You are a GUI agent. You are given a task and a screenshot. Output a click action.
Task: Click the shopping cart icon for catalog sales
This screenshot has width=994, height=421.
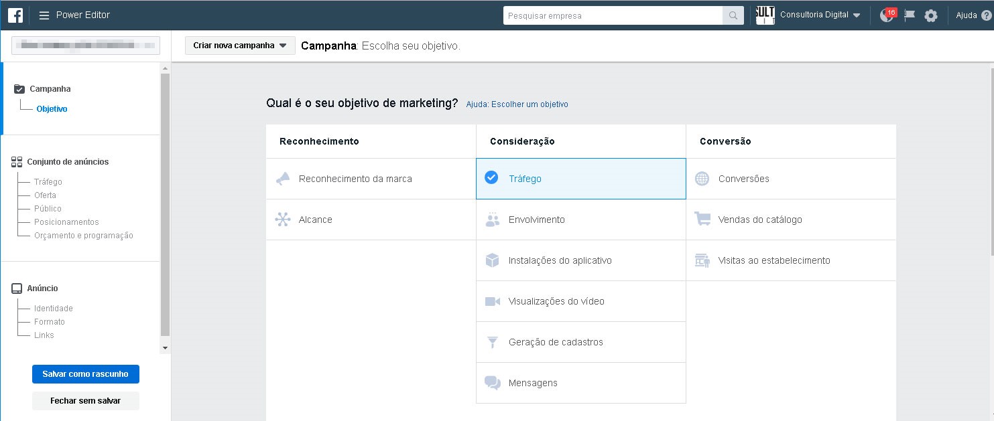702,220
